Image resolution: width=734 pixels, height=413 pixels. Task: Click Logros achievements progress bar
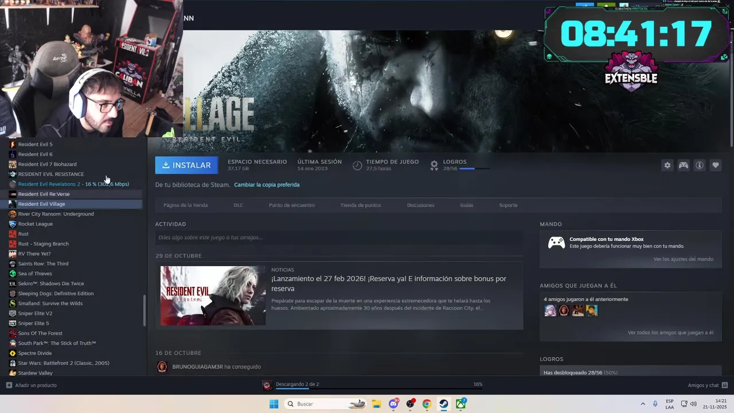pos(474,169)
